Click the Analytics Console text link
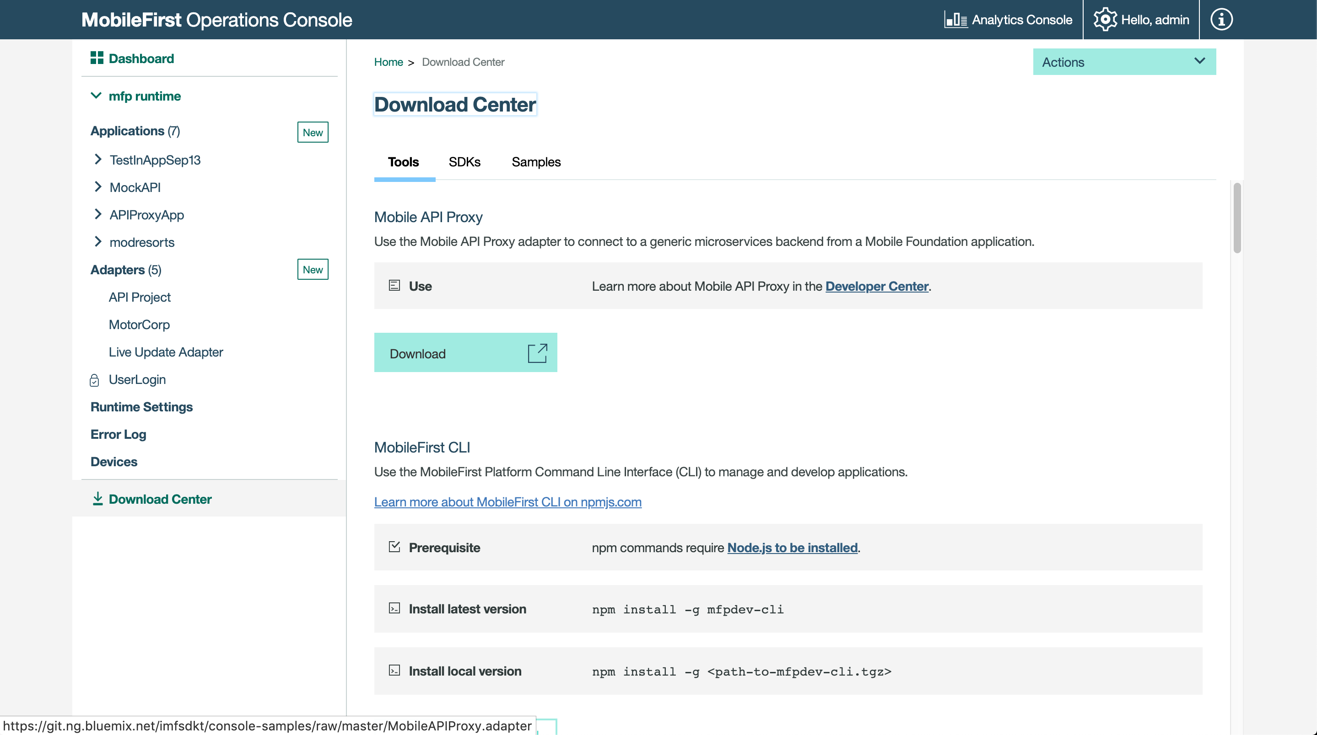Image resolution: width=1317 pixels, height=735 pixels. [1021, 20]
